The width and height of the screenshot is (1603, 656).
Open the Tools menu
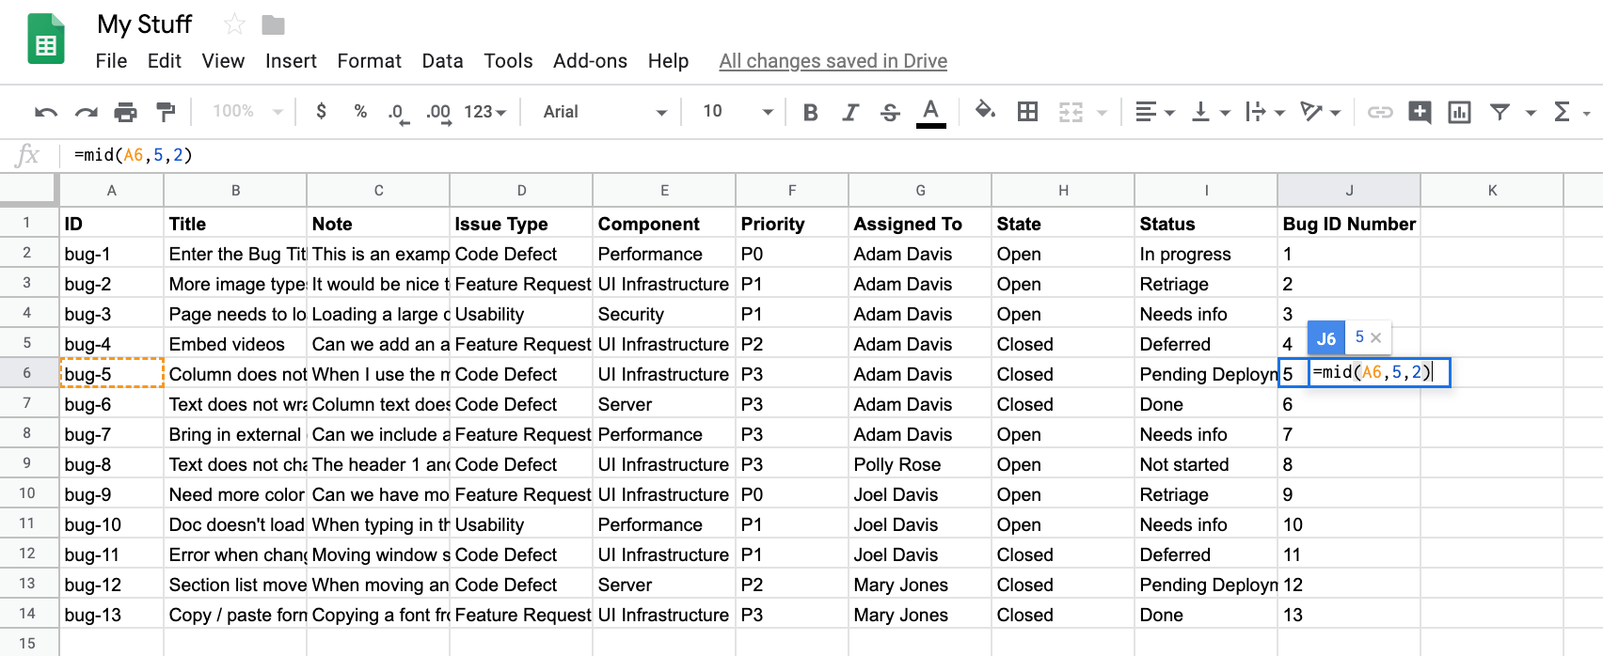click(x=508, y=61)
